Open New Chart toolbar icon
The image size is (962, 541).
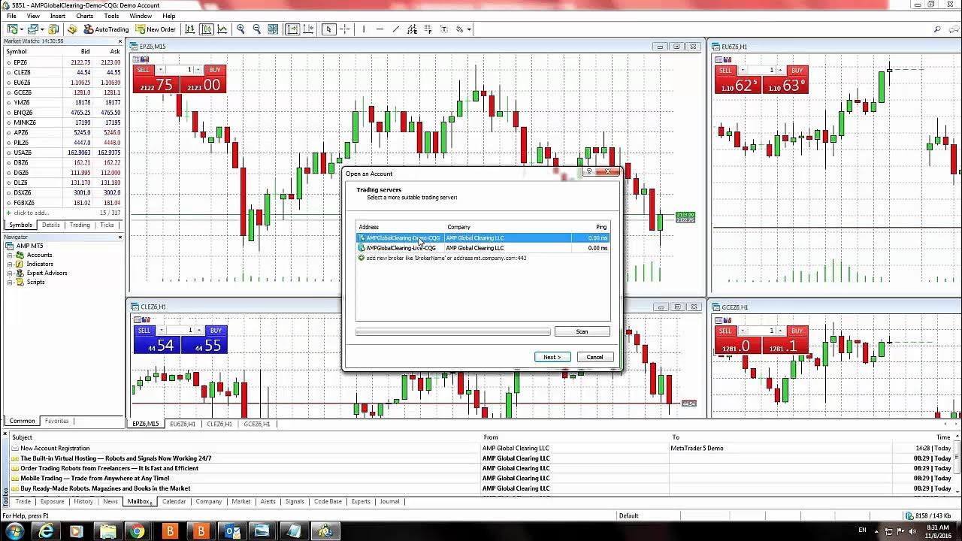[12, 29]
